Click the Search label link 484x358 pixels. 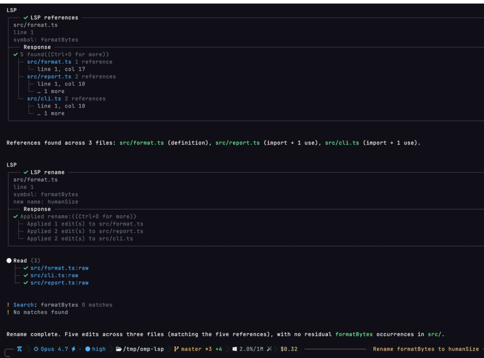click(23, 305)
